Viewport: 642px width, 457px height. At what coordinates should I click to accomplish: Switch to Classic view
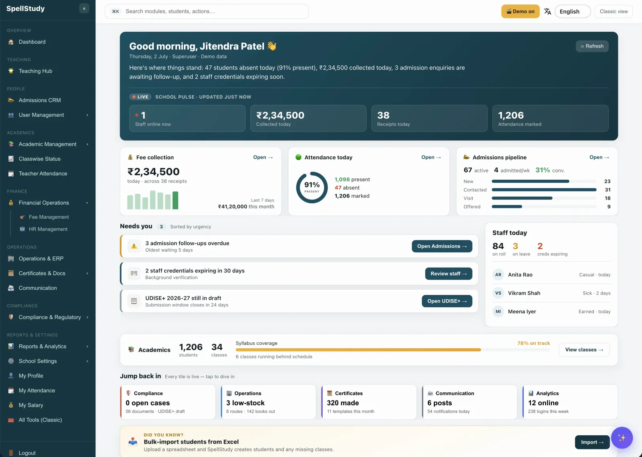click(614, 12)
